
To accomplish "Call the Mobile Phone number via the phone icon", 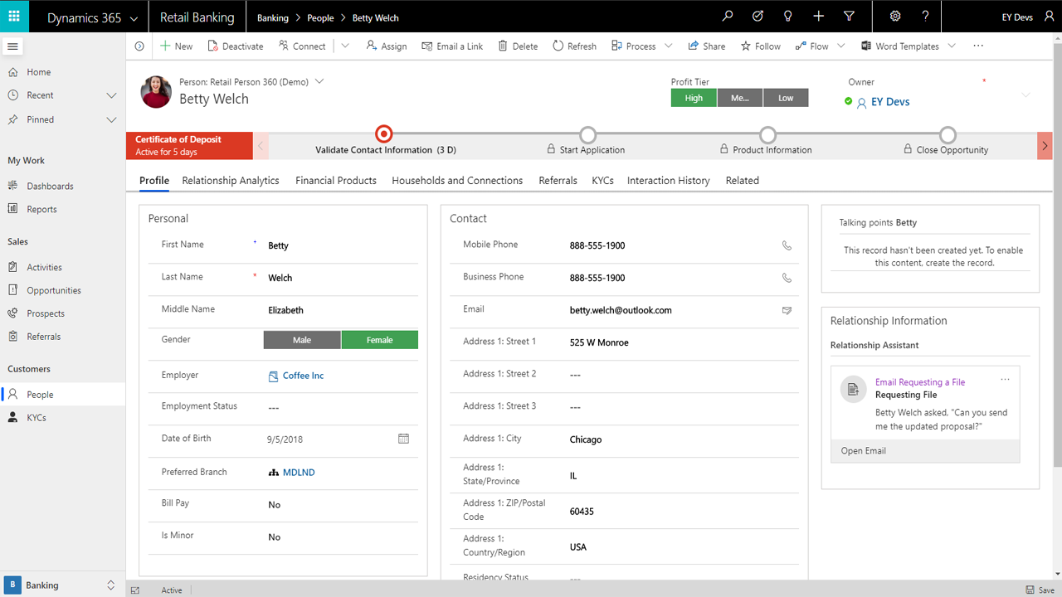I will pos(787,245).
